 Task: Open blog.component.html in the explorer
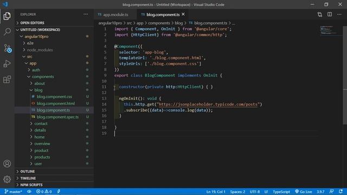click(x=54, y=103)
